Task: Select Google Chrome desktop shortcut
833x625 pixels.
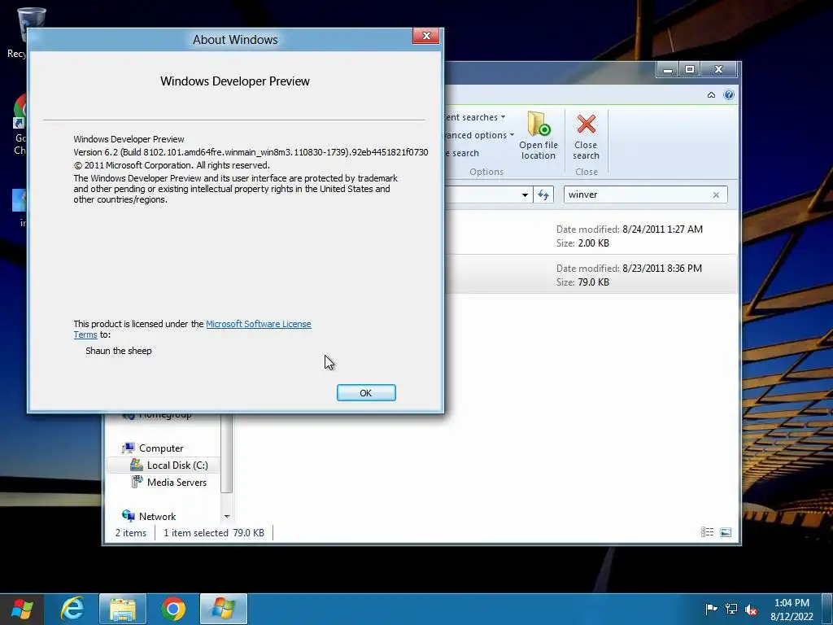Action: click(20, 125)
